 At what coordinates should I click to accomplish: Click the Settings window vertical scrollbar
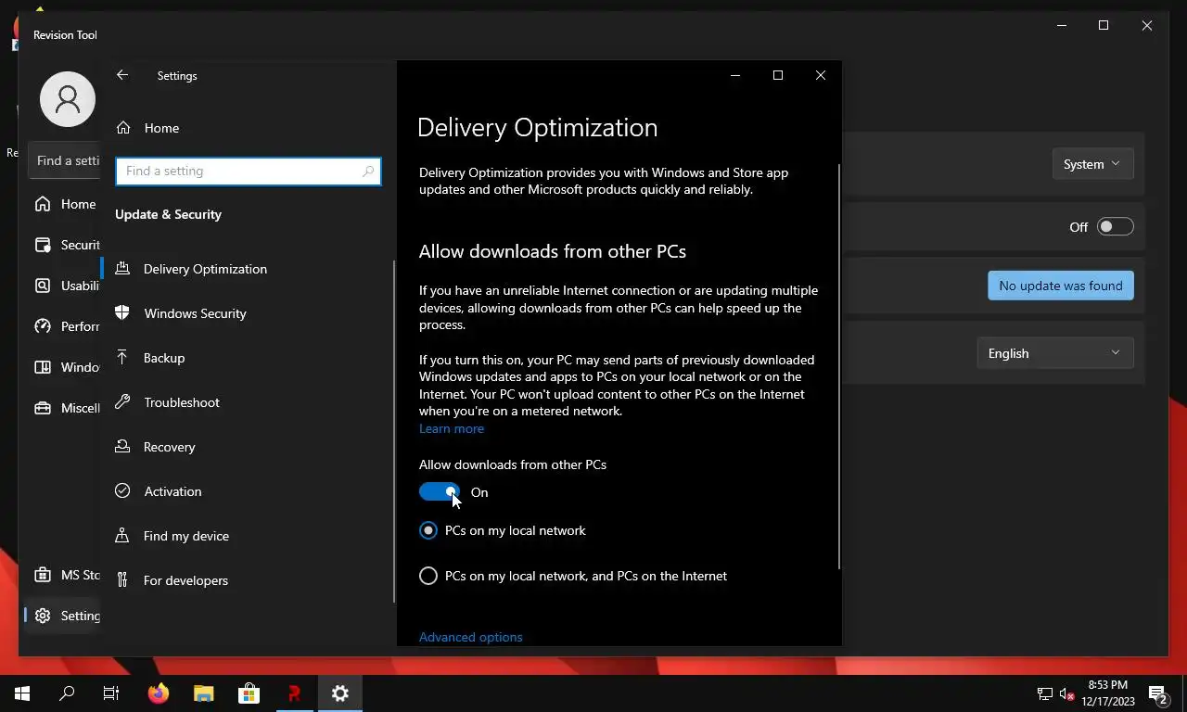pos(838,366)
